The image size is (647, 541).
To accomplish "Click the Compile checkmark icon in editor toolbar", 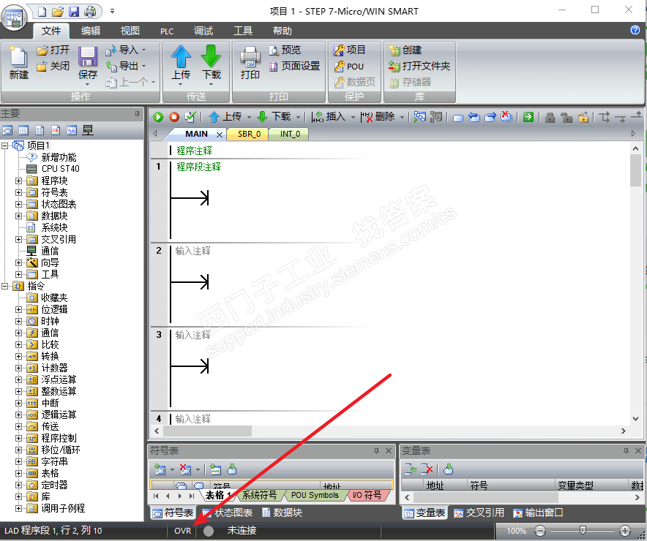I will (190, 117).
